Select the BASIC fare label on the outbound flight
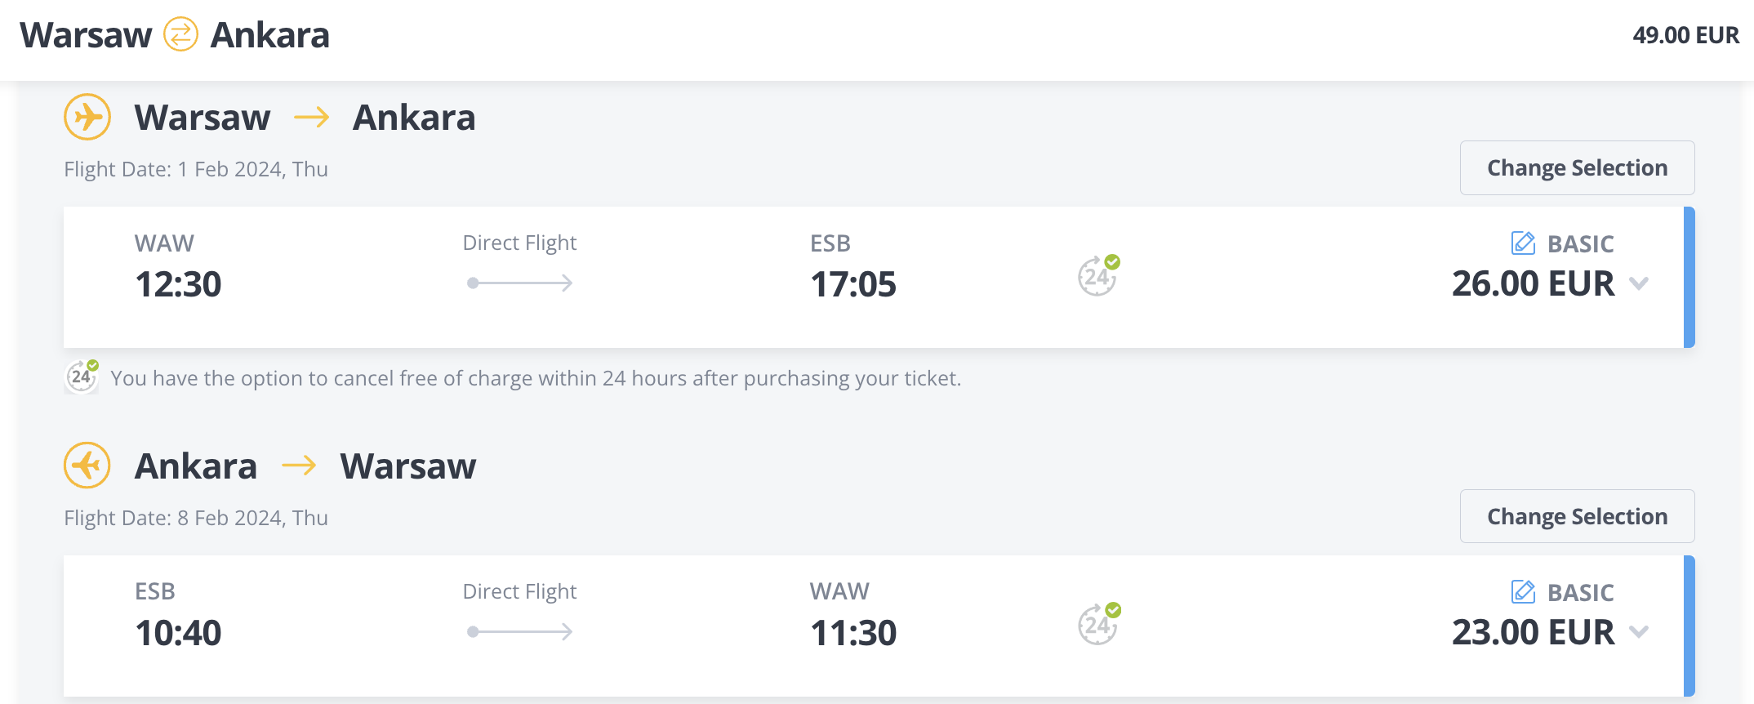Viewport: 1754px width, 704px height. (x=1580, y=244)
